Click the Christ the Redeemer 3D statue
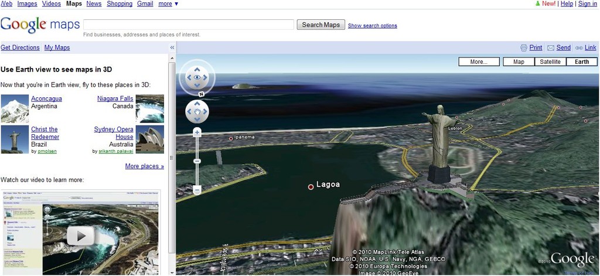Viewport: 600px width, 276px height. 440,144
